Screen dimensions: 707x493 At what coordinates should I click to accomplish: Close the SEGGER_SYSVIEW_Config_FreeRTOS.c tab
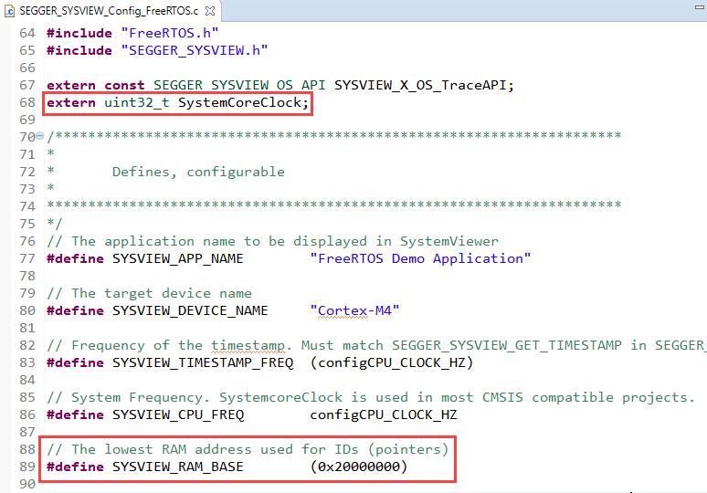(210, 11)
